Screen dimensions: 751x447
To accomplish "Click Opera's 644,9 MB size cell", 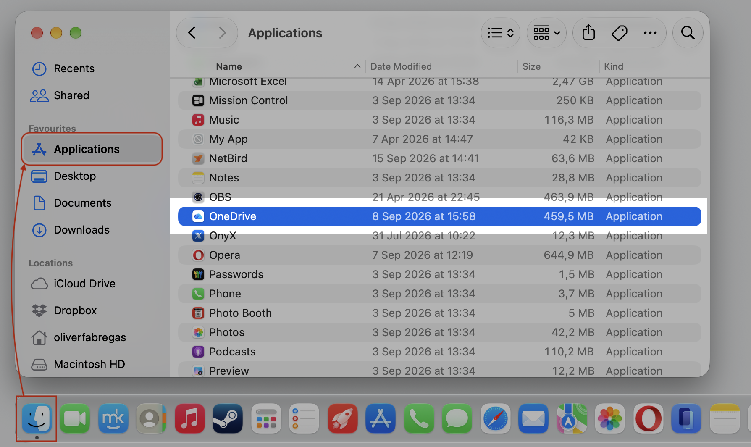I will [569, 255].
